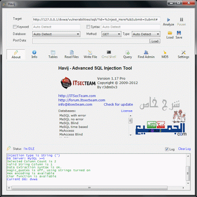
Task: Click Check for update link
Action: click(118, 104)
